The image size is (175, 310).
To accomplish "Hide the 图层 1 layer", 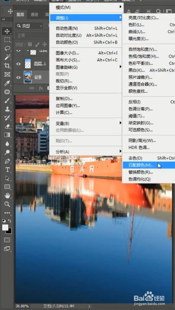I will click(18, 64).
